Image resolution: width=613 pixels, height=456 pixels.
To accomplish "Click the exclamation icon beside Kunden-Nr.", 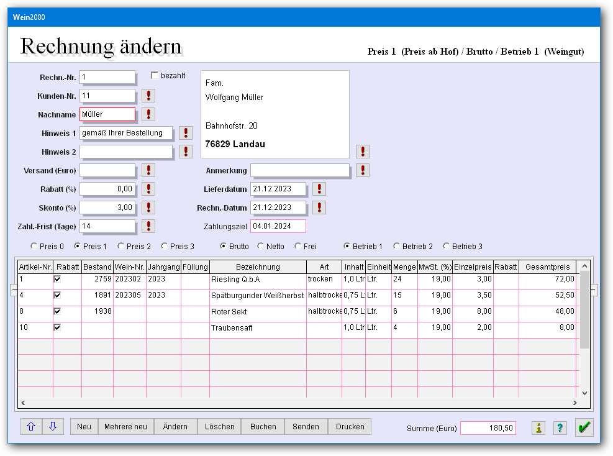I will [x=148, y=96].
